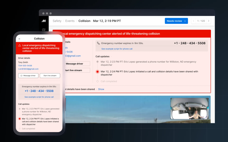
Task: Open the map icon in the sidebar
Action: coord(43,30)
